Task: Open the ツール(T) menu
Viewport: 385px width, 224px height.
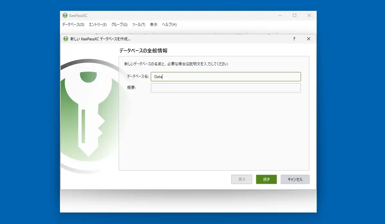Action: point(139,25)
